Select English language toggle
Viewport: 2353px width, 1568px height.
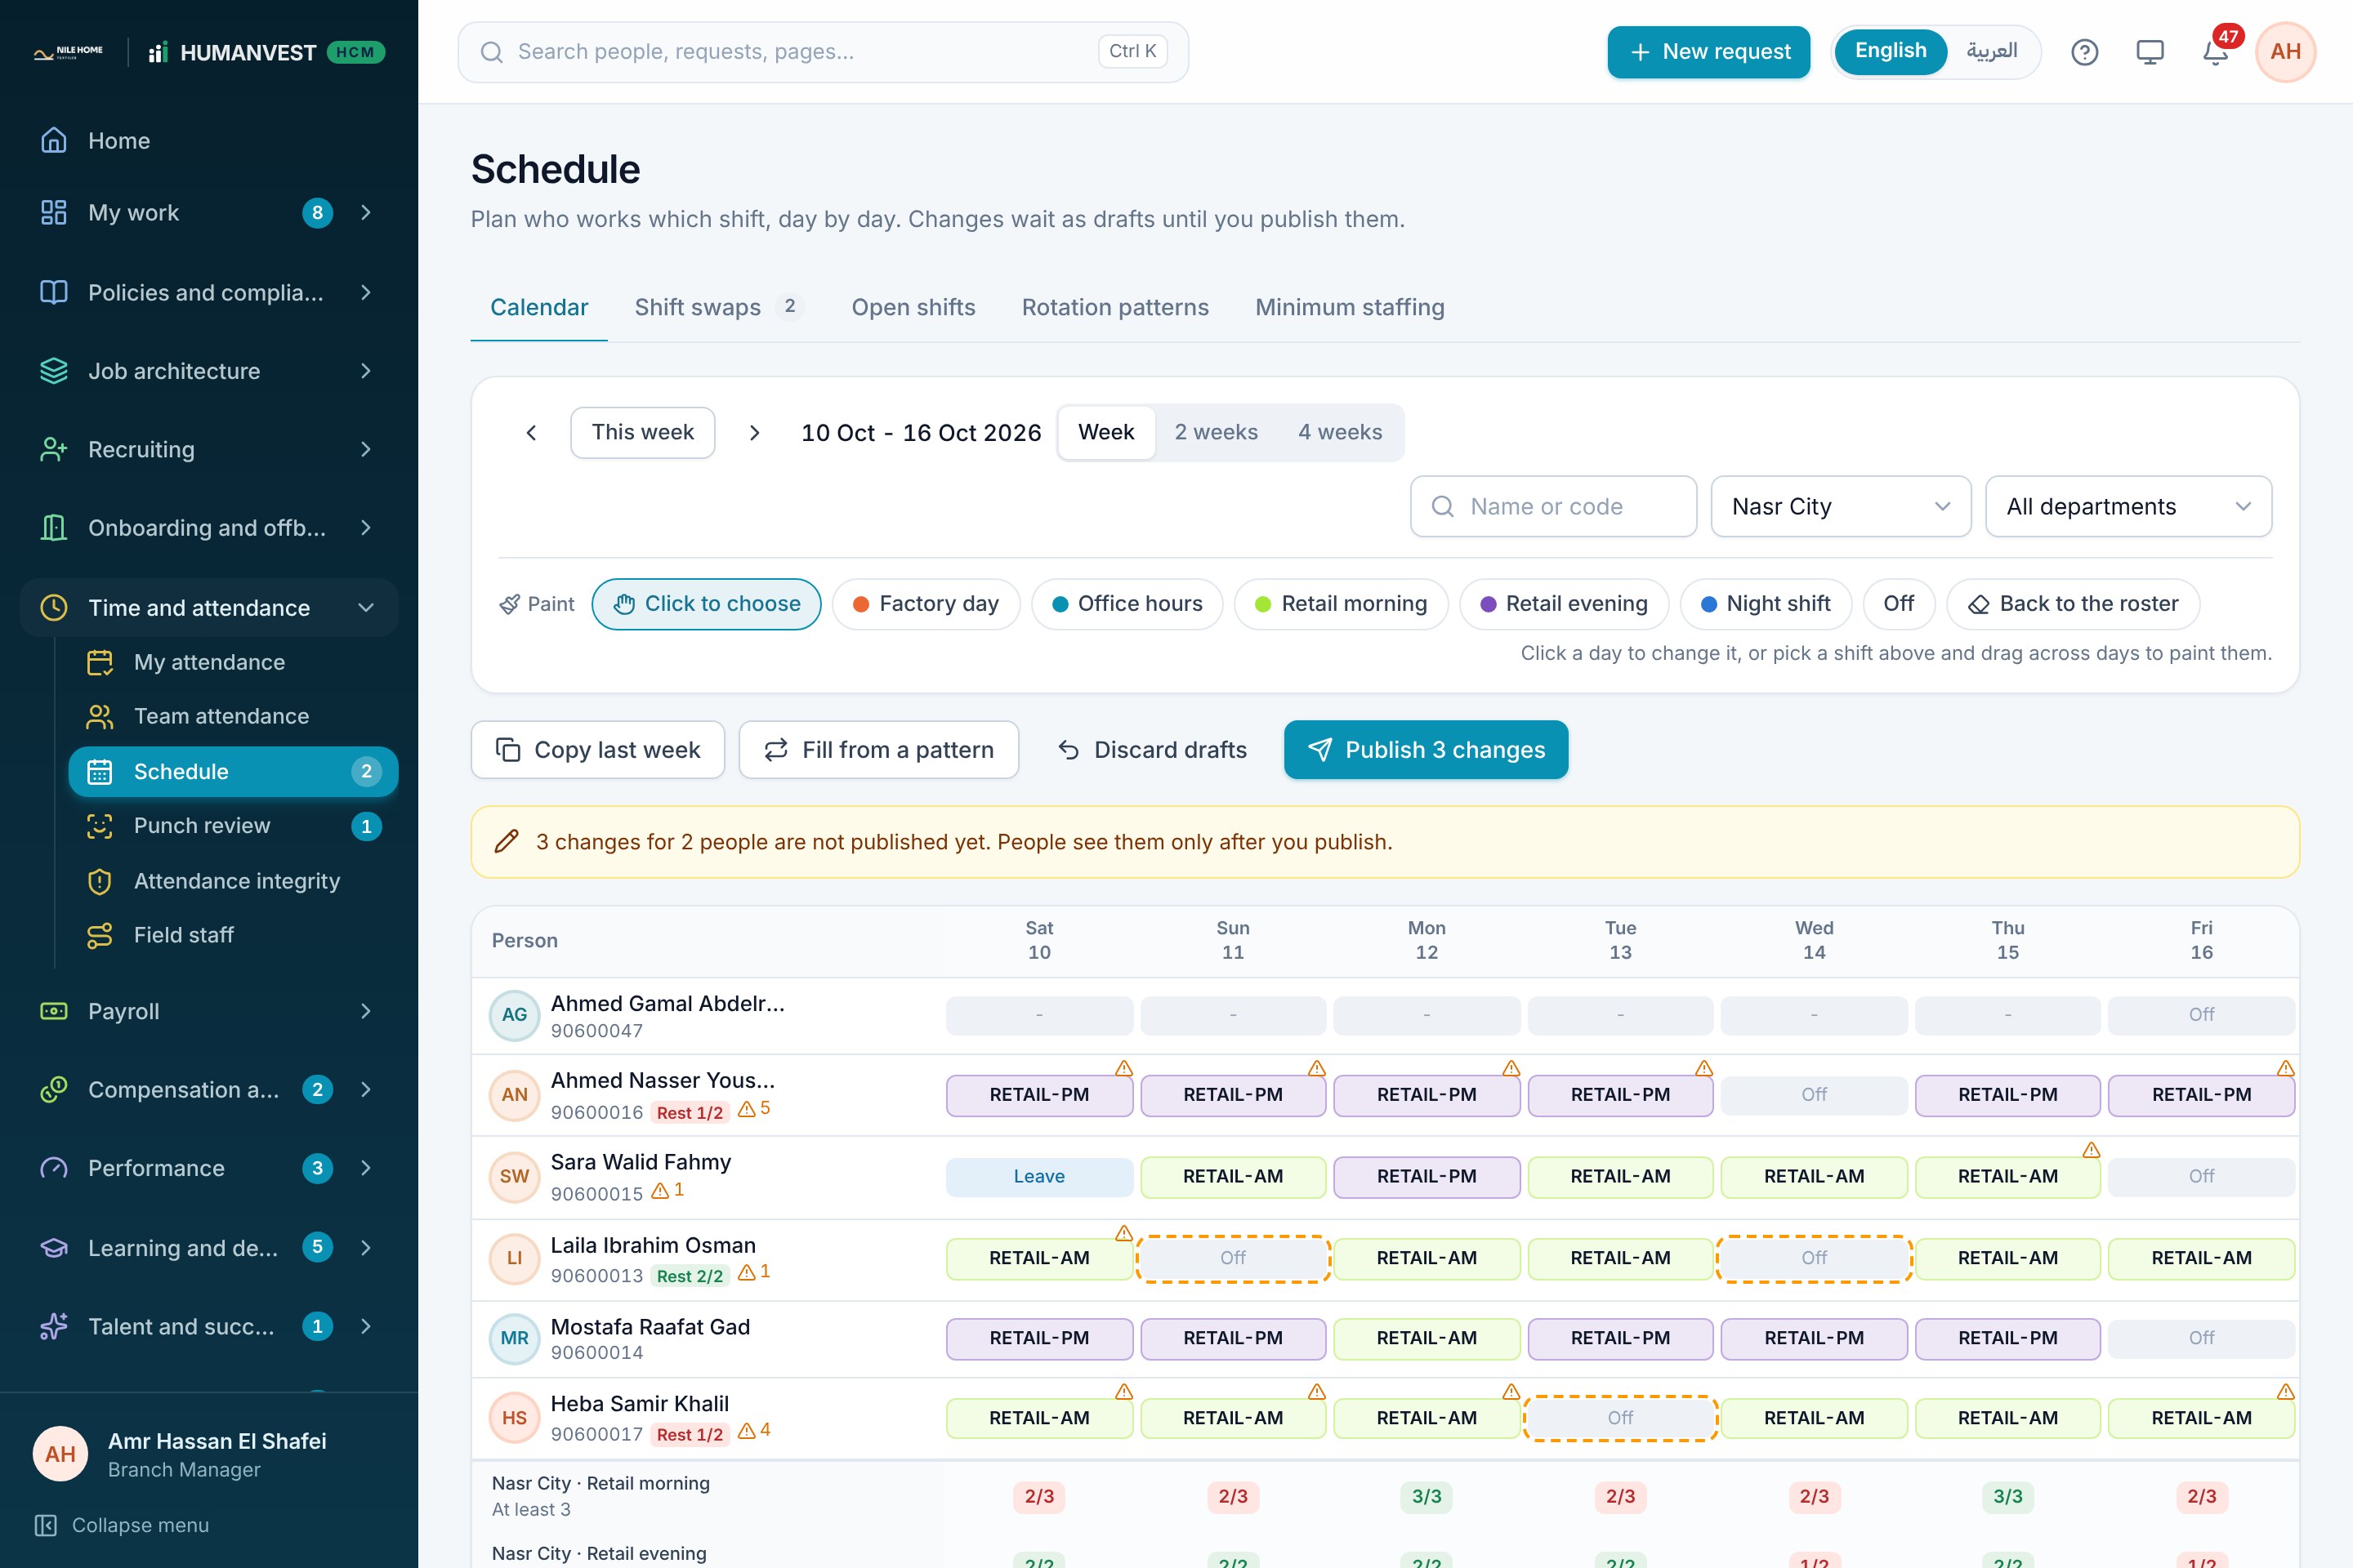click(1890, 51)
